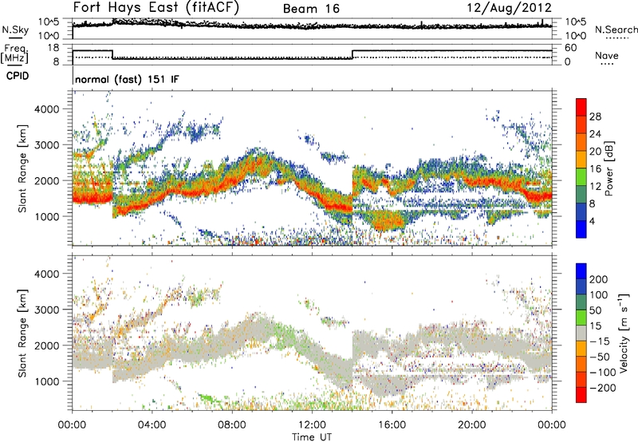Click the '1000' tick on the velocity panel
The image size is (638, 442).
click(x=47, y=381)
